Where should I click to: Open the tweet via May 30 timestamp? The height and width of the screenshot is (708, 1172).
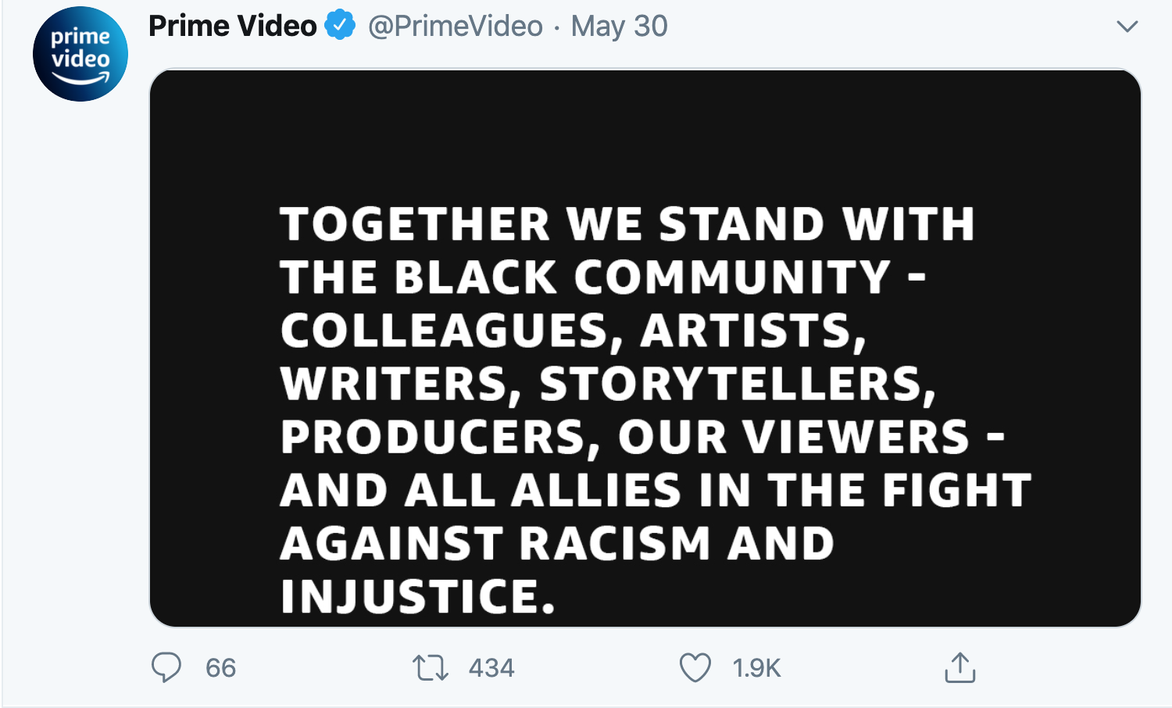pos(619,27)
